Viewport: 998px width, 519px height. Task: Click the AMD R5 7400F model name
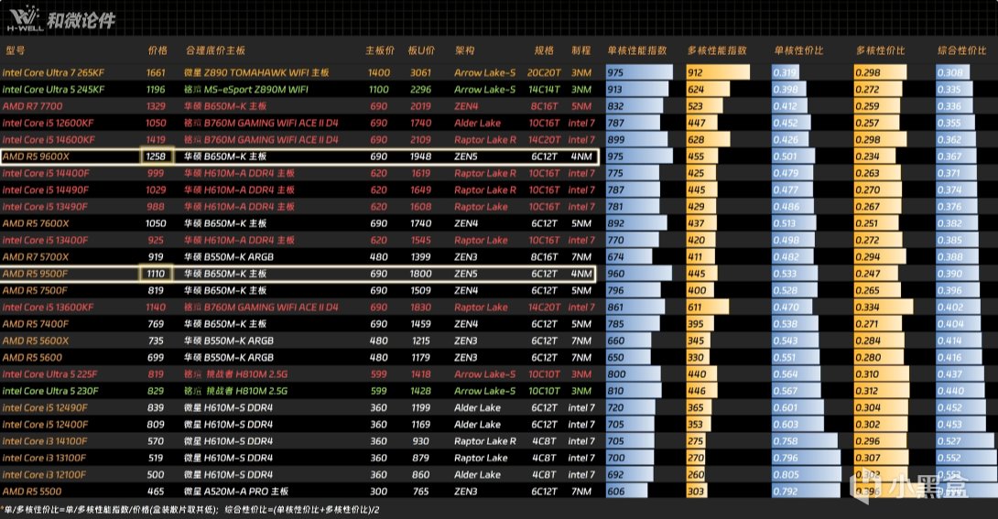point(35,324)
